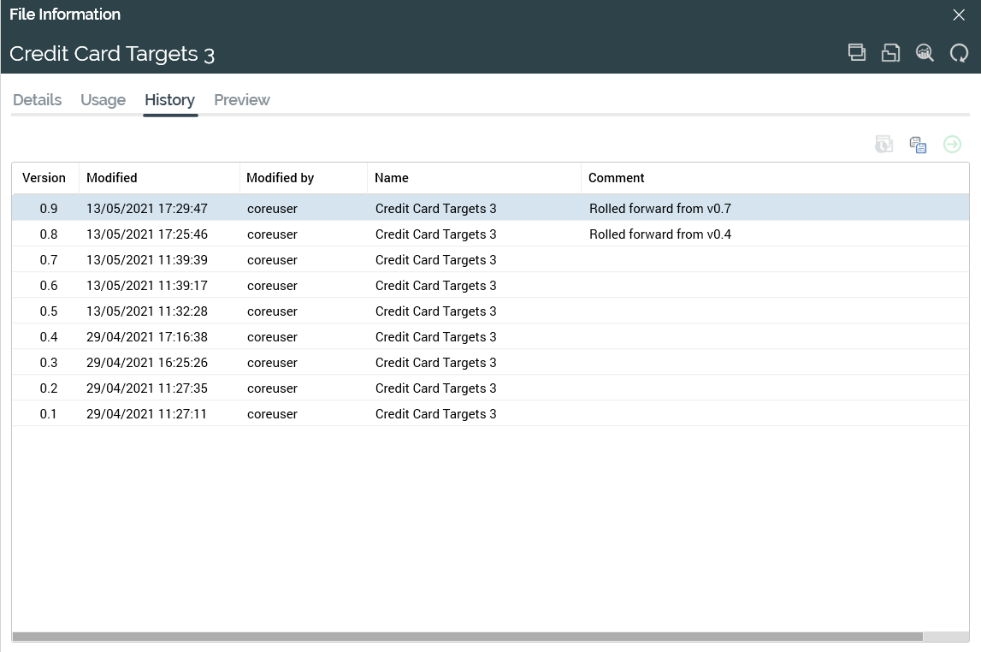
Task: Click the double floppy disk save icon
Action: coord(918,145)
